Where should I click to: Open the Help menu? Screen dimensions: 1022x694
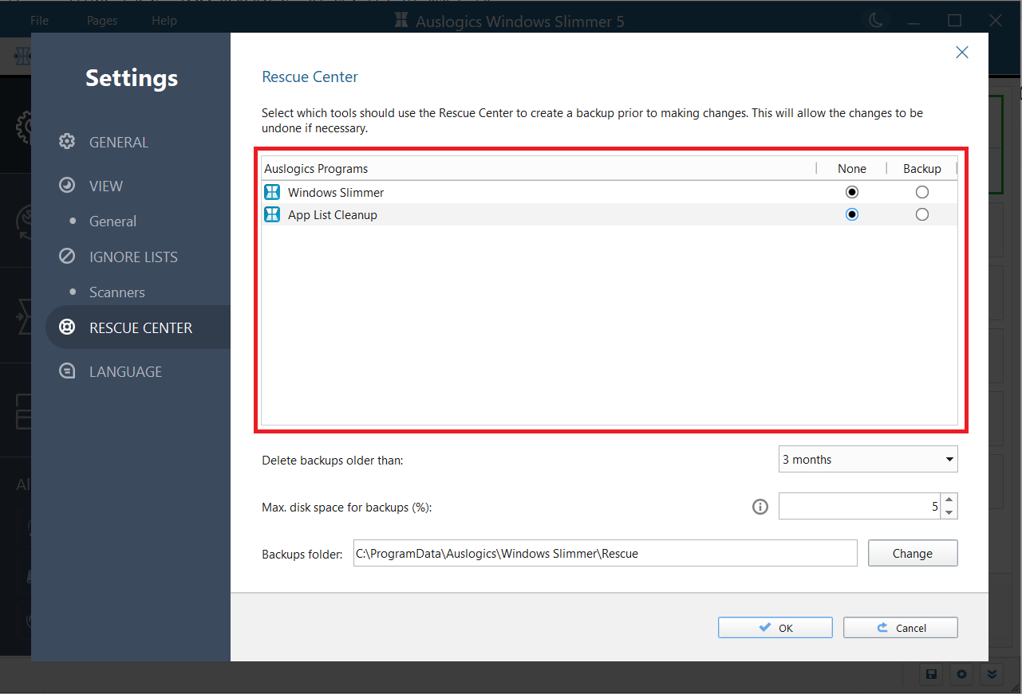tap(164, 20)
